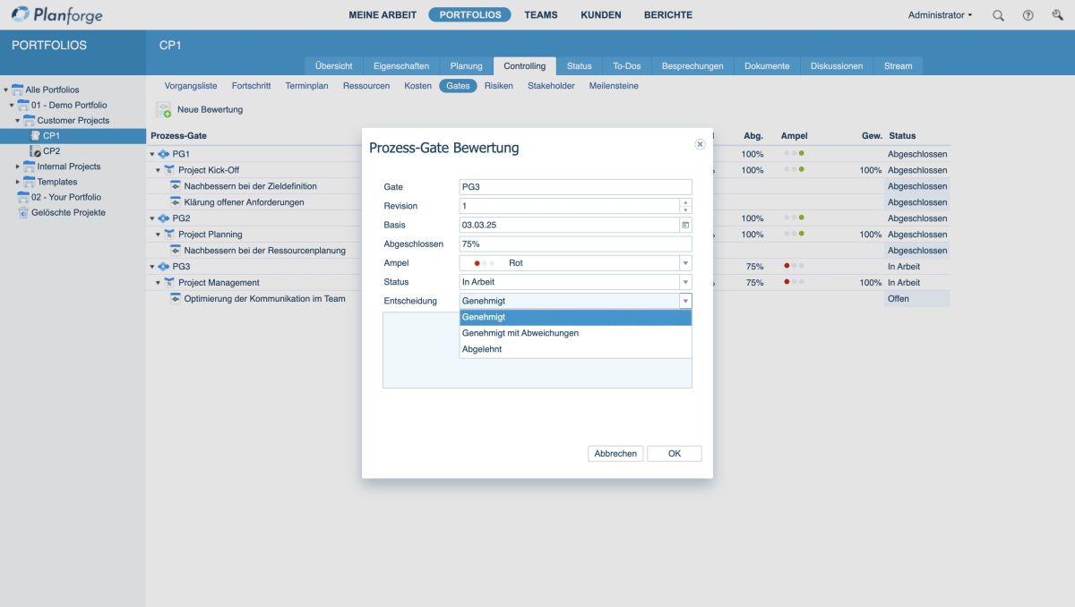Open the Ampel dropdown arrow
The width and height of the screenshot is (1075, 607).
point(685,263)
